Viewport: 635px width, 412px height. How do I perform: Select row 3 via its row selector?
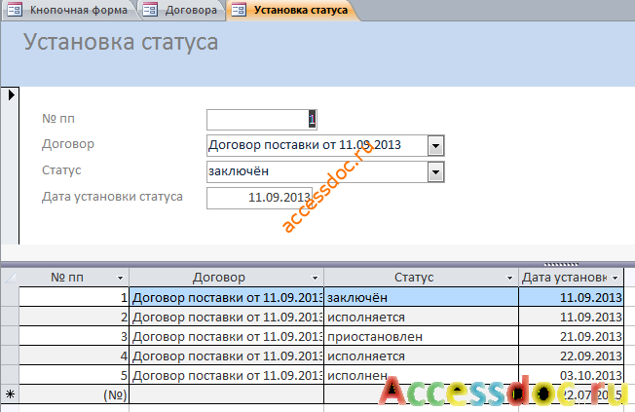tap(10, 336)
